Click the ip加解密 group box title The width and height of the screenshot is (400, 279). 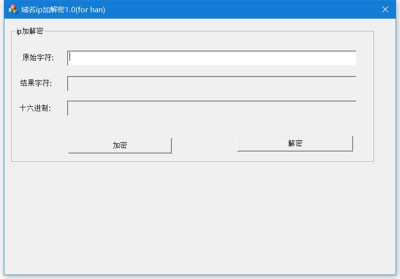[x=30, y=31]
